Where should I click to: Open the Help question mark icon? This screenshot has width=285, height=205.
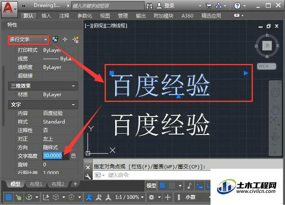point(237,6)
